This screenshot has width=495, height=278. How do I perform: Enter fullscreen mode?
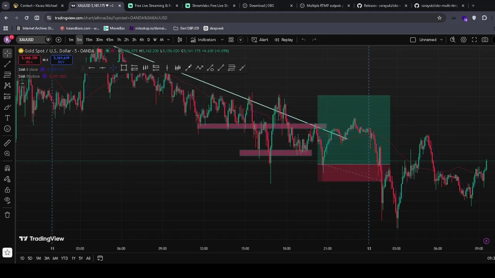pos(474,40)
